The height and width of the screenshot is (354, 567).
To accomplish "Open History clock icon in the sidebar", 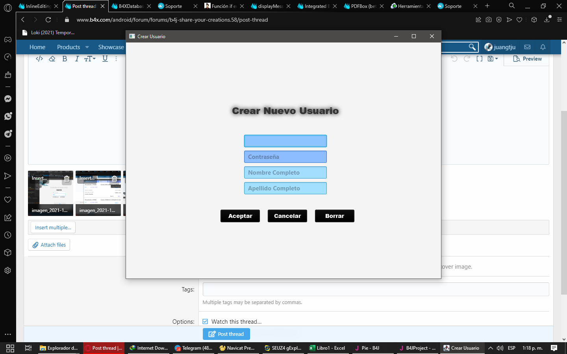I will point(8,235).
